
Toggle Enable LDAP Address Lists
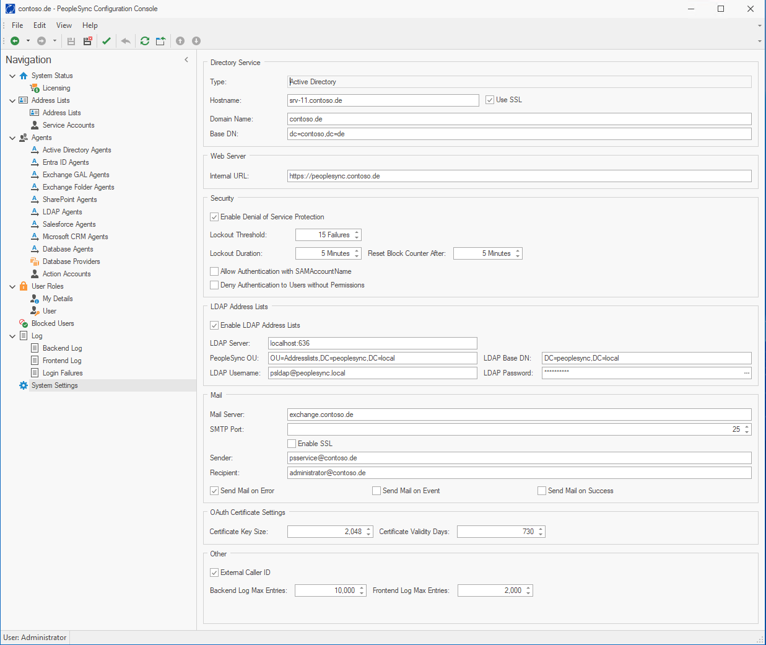coord(214,325)
